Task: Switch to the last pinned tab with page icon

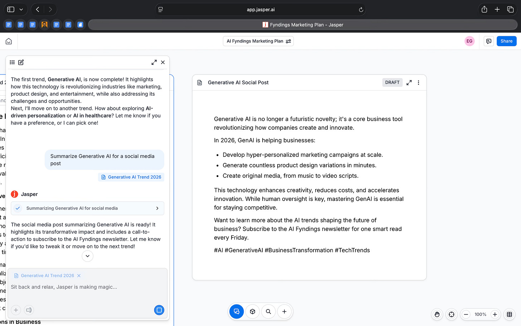Action: [80, 25]
